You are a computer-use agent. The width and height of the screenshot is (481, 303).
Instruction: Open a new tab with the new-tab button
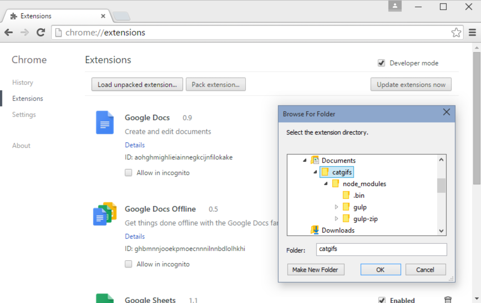pyautogui.click(x=121, y=16)
